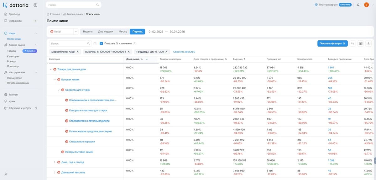This screenshot has height=180, width=376.
Task: Remove the Маркетплейс: Kaspi filter chip
Action: (x=77, y=52)
